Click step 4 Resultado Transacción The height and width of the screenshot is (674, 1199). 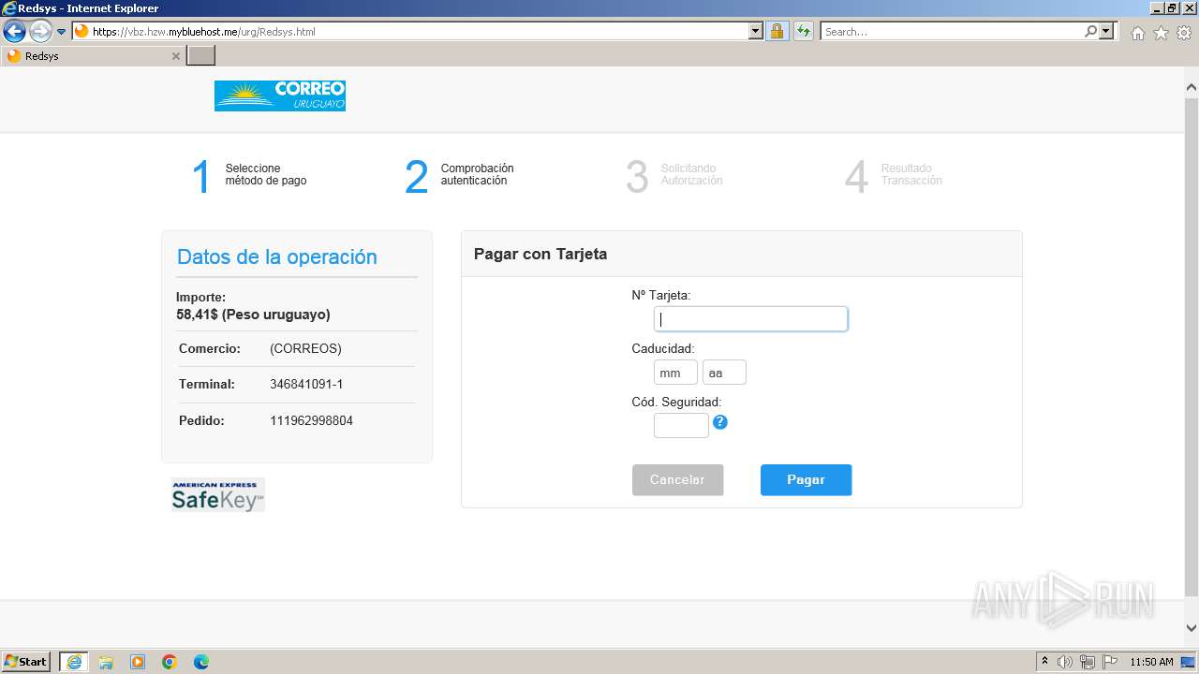coord(894,175)
